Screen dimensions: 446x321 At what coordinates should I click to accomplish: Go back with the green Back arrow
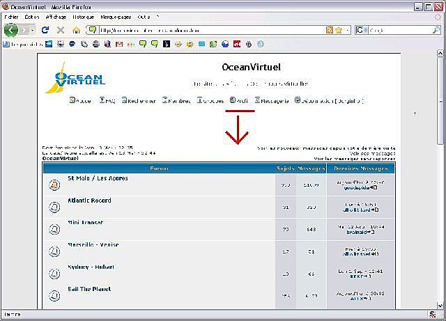[11, 30]
